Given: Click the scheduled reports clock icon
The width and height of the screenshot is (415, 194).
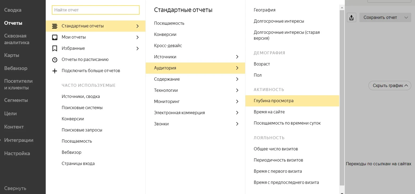Looking at the screenshot, I should pos(55,60).
